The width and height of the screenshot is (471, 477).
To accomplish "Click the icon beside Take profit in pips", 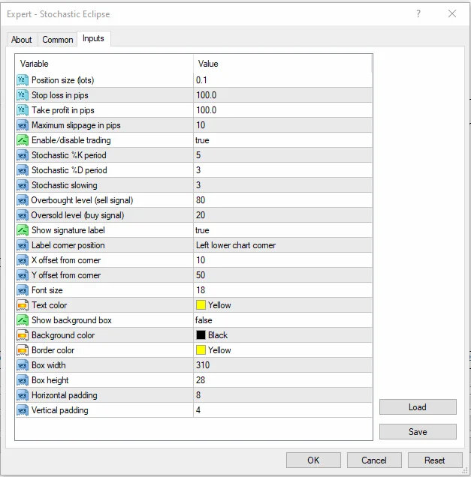I will click(x=23, y=110).
